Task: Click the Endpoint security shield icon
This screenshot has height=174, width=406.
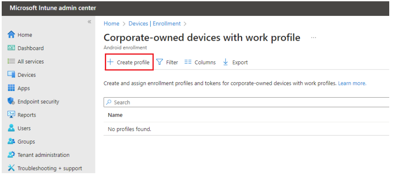Action: pyautogui.click(x=11, y=102)
